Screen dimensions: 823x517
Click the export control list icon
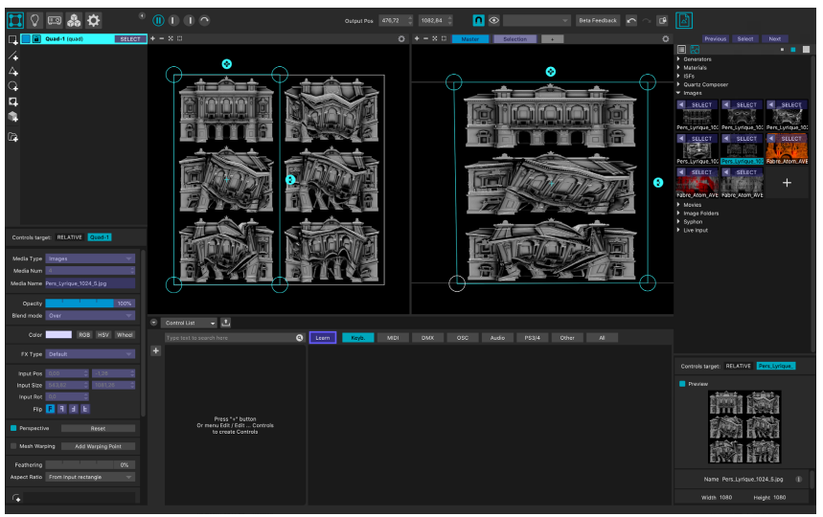[226, 323]
